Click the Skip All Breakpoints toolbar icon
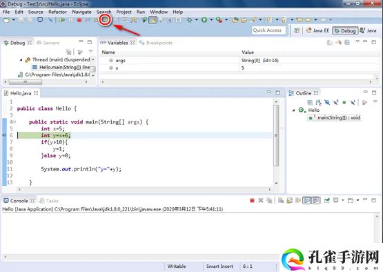Image resolution: width=383 pixels, height=272 pixels. tap(50, 20)
